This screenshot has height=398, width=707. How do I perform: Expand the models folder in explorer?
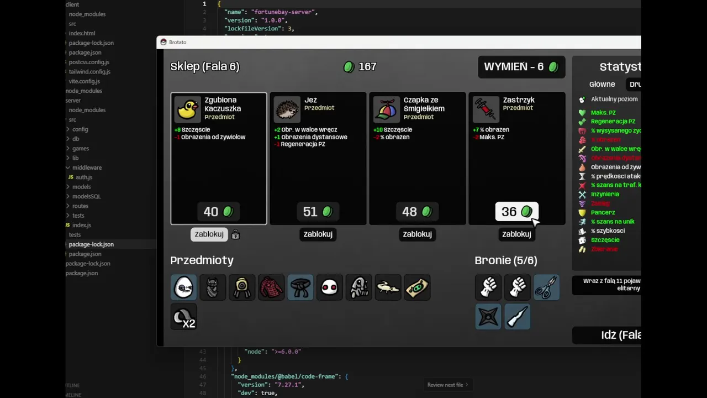click(80, 187)
